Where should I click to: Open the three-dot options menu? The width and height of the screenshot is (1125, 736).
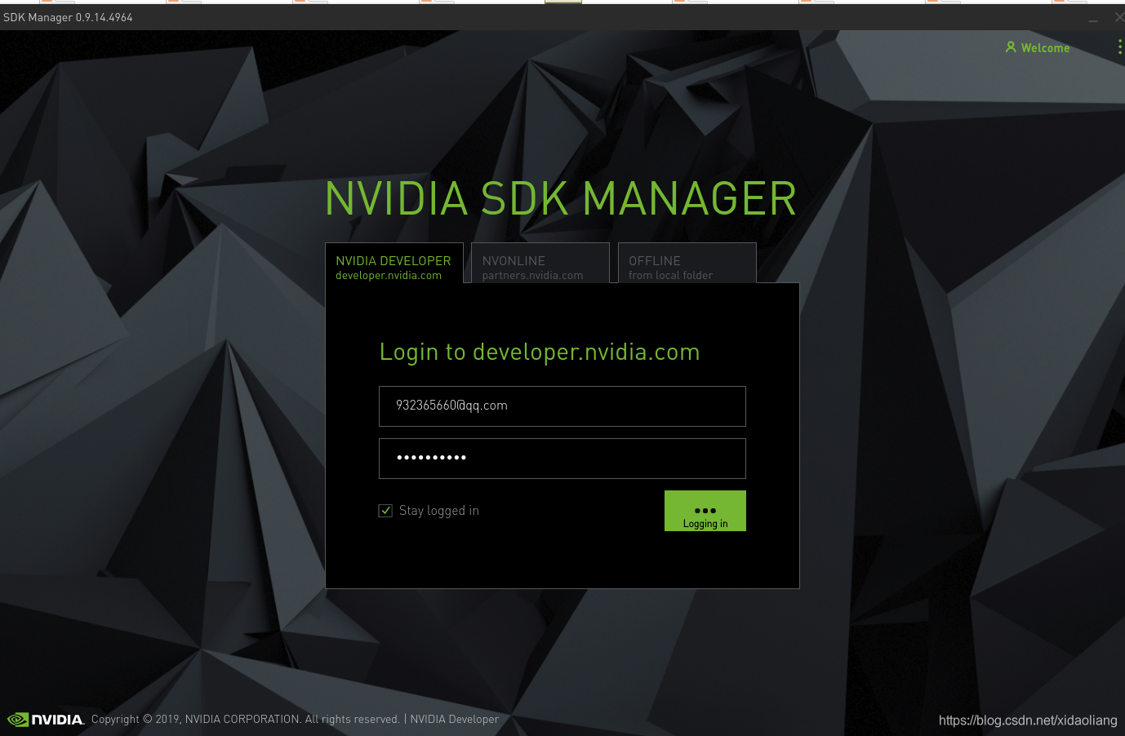(1119, 47)
